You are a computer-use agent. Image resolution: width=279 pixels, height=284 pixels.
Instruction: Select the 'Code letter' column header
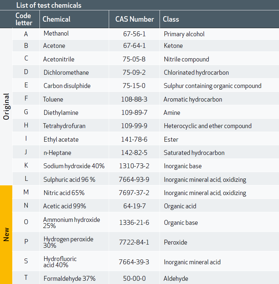click(x=24, y=19)
